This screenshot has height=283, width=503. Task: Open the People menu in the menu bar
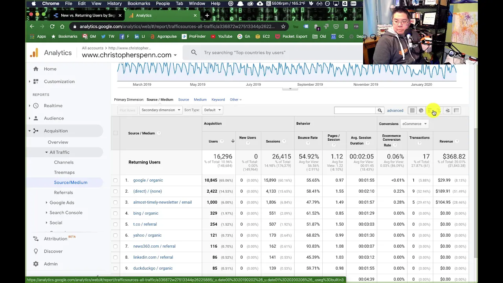[163, 4]
